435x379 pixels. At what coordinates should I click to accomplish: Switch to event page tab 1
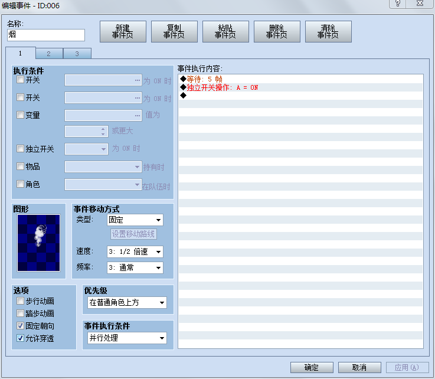click(x=21, y=53)
